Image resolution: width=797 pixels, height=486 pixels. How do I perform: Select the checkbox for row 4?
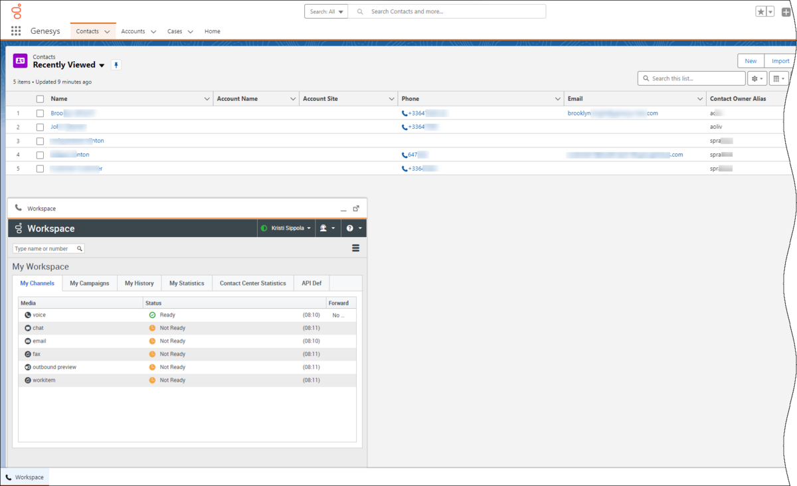point(40,155)
